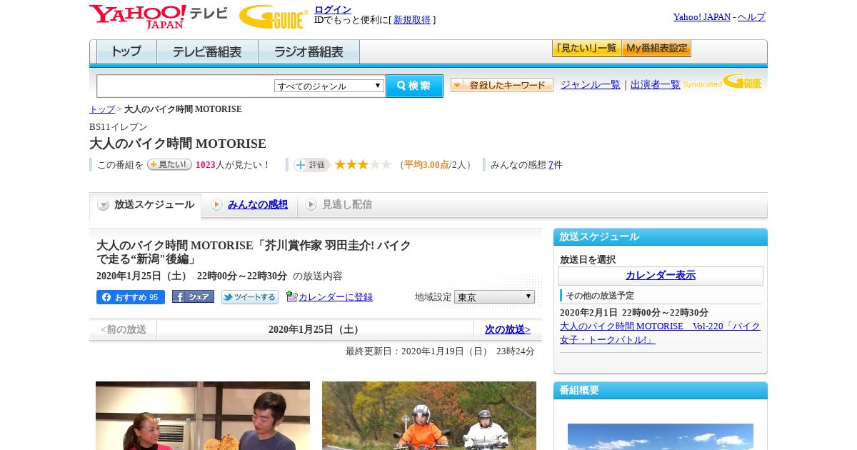Click the thumbnail of two people indoors
This screenshot has width=857, height=450.
(x=203, y=416)
